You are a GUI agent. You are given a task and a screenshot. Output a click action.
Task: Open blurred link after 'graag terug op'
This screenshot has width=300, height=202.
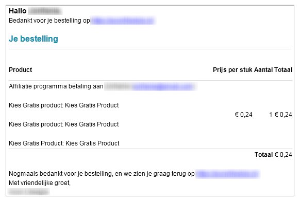pos(227,174)
